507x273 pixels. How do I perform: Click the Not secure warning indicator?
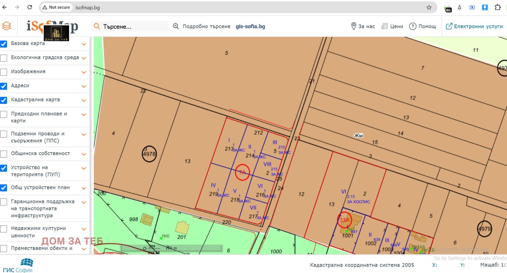pyautogui.click(x=56, y=7)
